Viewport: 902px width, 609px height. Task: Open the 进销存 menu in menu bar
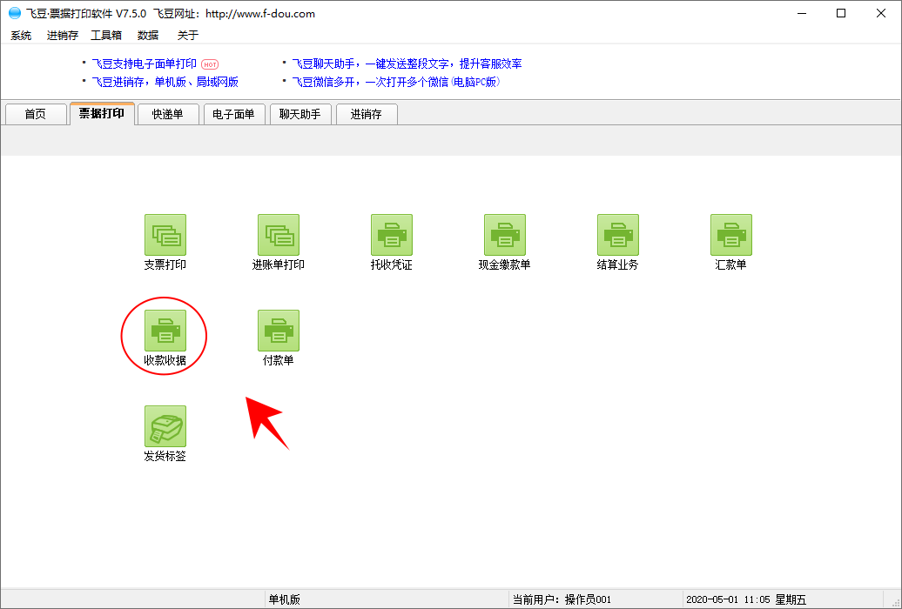63,36
